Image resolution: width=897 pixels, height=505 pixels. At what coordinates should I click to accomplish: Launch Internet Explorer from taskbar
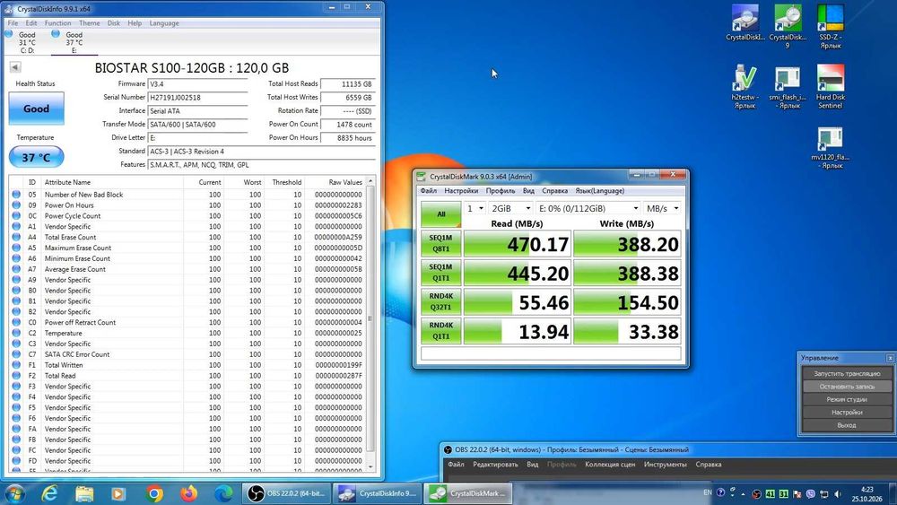(x=49, y=493)
